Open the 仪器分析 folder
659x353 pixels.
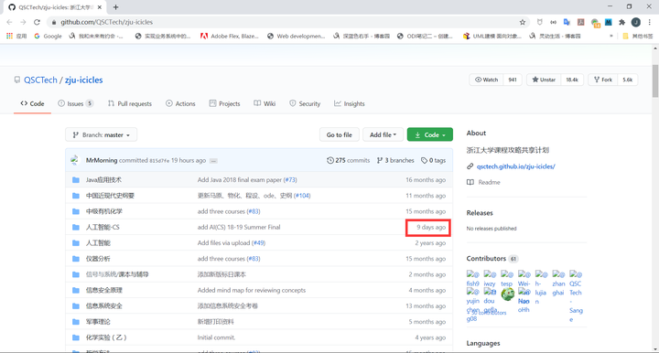coord(98,259)
